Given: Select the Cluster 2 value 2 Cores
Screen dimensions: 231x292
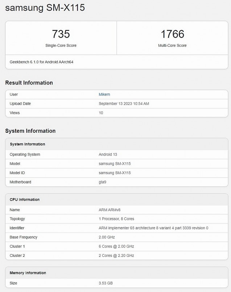Looking at the screenshot, I should (x=116, y=255).
